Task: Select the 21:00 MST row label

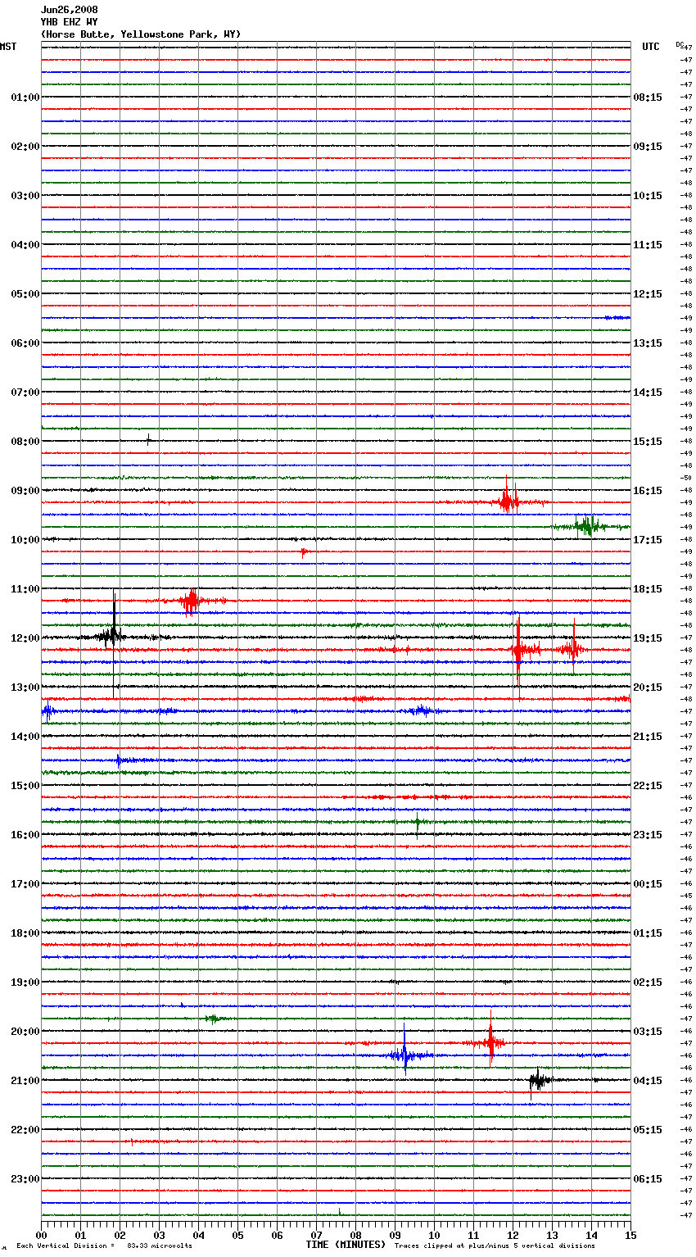Action: pyautogui.click(x=25, y=1081)
